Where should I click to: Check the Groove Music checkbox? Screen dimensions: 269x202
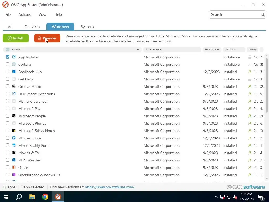pyautogui.click(x=8, y=86)
